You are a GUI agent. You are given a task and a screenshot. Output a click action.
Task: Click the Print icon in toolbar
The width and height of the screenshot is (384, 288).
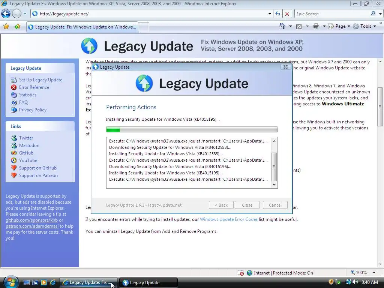[316, 27]
